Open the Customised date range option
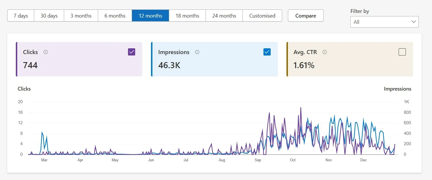The image size is (432, 180). [x=262, y=16]
